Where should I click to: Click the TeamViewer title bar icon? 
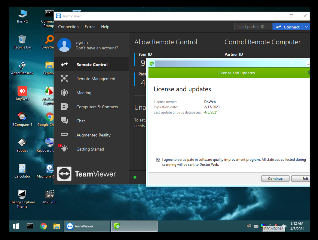(58, 16)
